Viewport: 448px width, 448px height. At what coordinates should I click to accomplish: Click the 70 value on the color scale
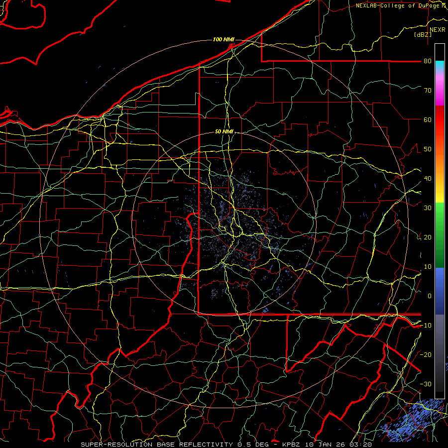(428, 91)
